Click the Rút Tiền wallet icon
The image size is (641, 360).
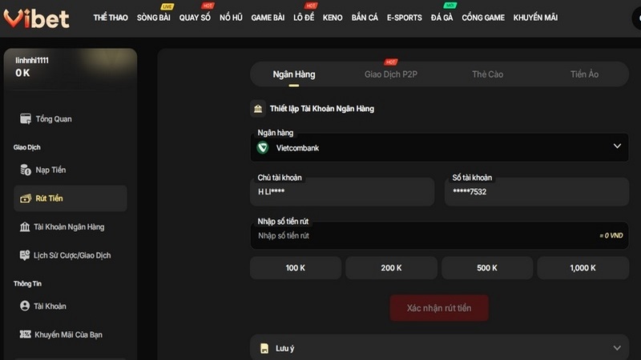26,198
